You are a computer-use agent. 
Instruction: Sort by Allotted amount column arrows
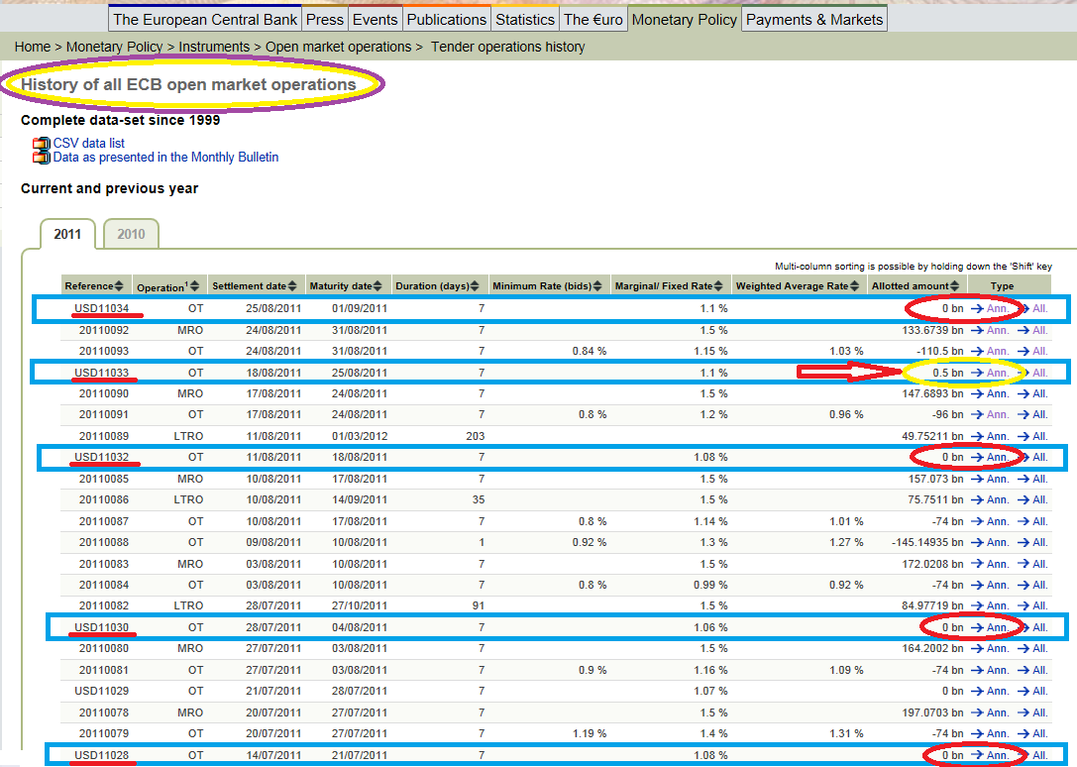[955, 286]
